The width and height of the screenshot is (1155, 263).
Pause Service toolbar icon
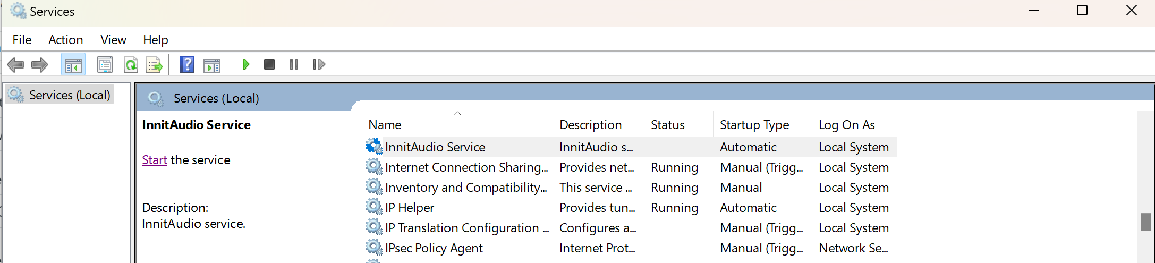click(294, 65)
